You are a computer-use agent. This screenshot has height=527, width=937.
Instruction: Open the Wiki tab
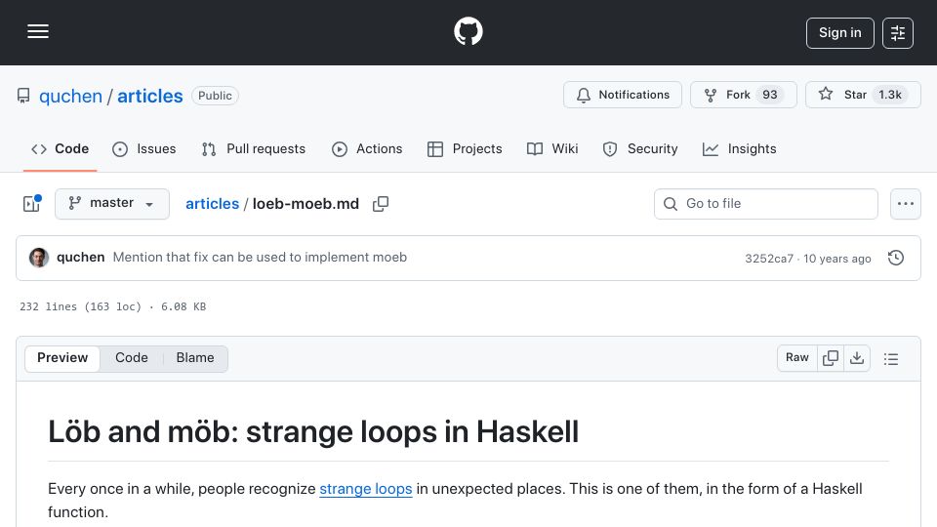tap(552, 148)
